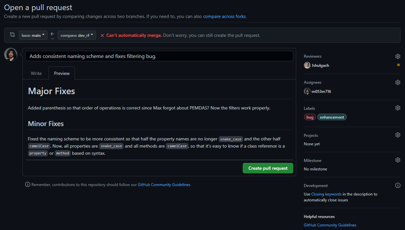Open the Assignees gear settings

398,82
